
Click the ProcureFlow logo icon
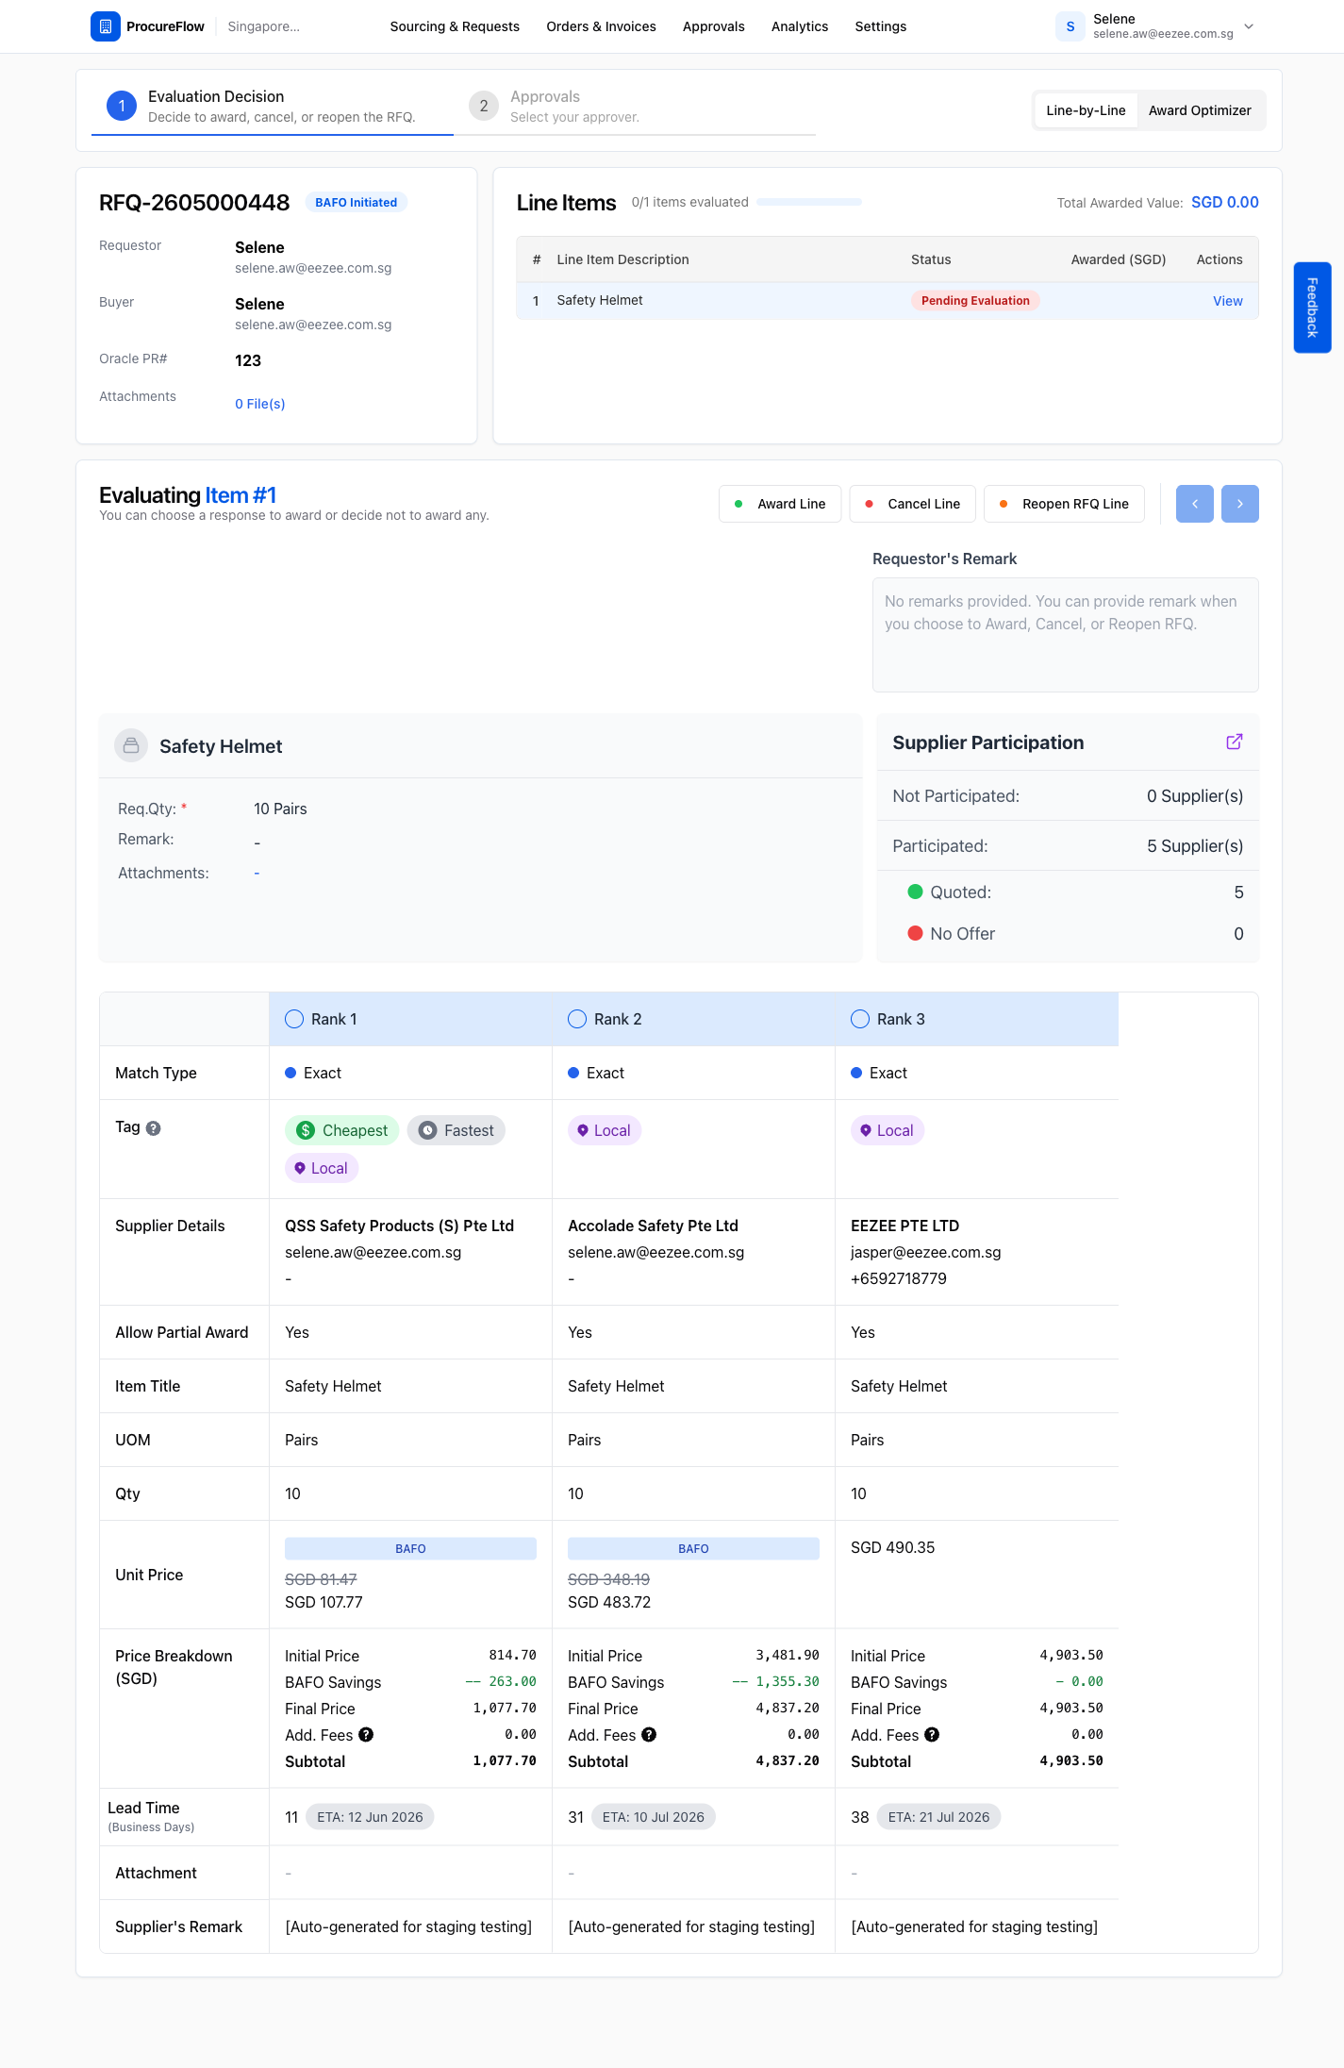[106, 26]
